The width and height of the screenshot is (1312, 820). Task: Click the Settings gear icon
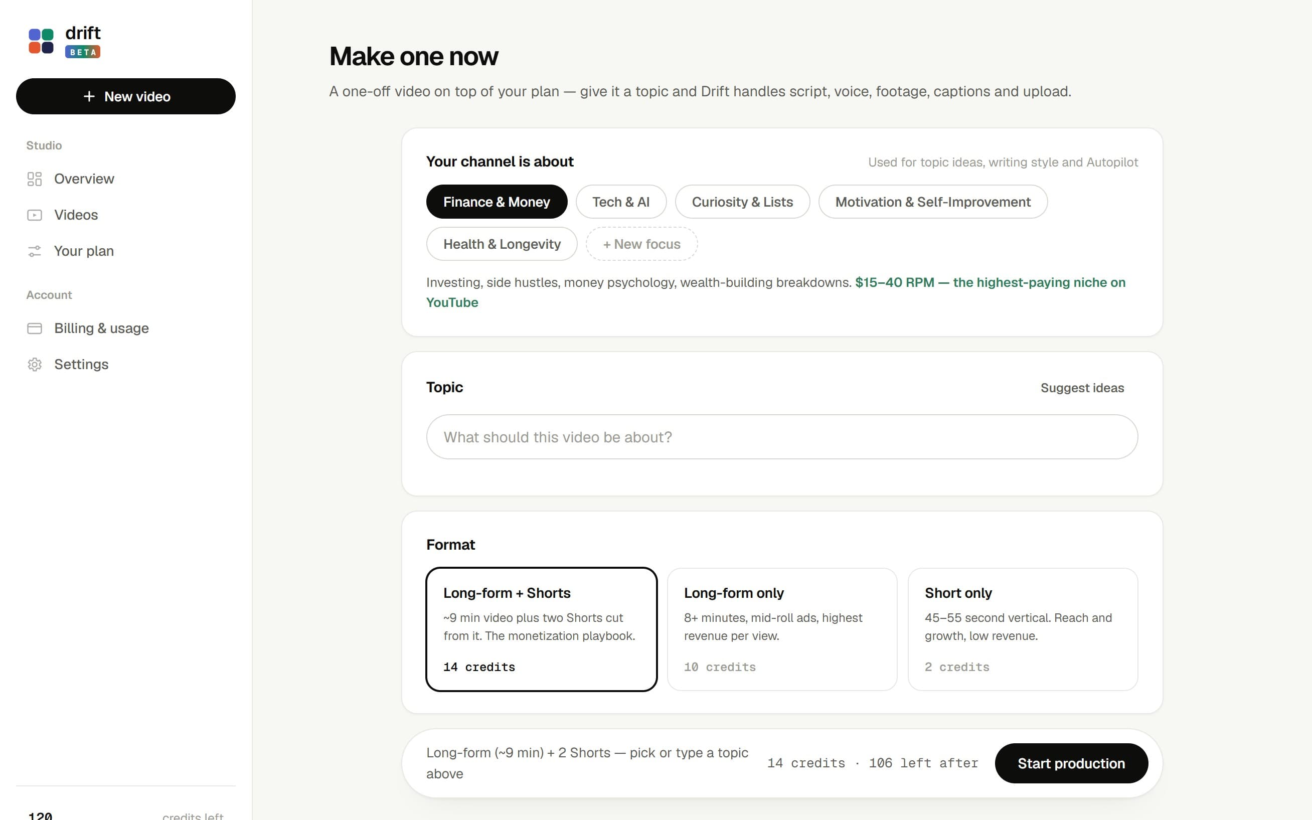34,365
